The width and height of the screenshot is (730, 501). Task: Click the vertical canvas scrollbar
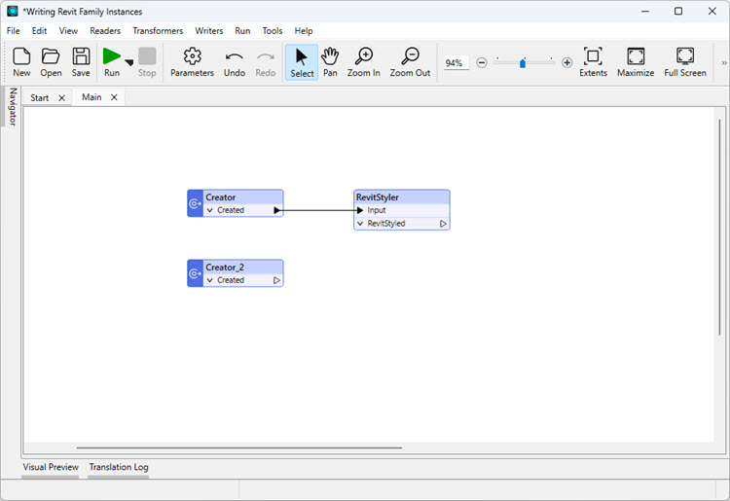[x=719, y=227]
